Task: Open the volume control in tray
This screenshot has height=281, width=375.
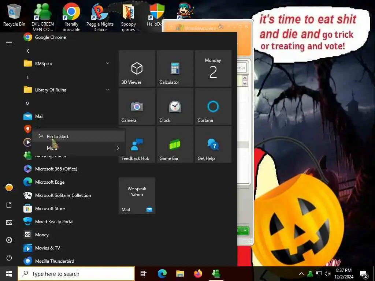Action: tap(327, 274)
